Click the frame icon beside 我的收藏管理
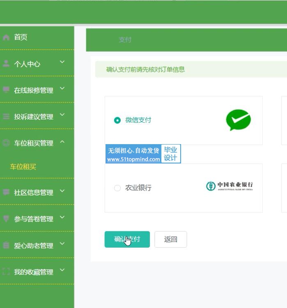 click(6, 271)
